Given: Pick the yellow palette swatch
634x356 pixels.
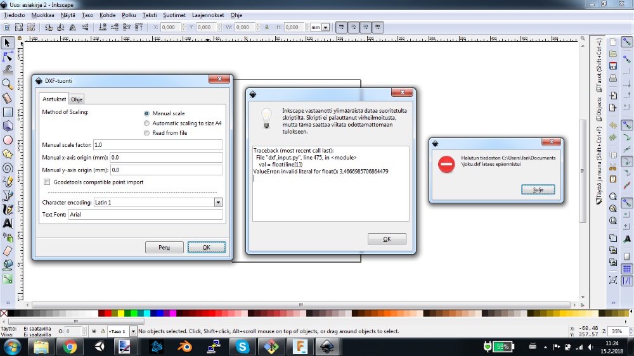Looking at the screenshot, I should tap(121, 313).
